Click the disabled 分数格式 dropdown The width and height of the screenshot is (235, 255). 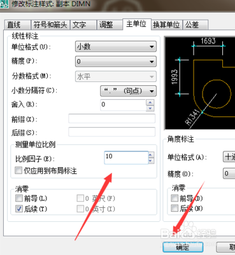(116, 76)
